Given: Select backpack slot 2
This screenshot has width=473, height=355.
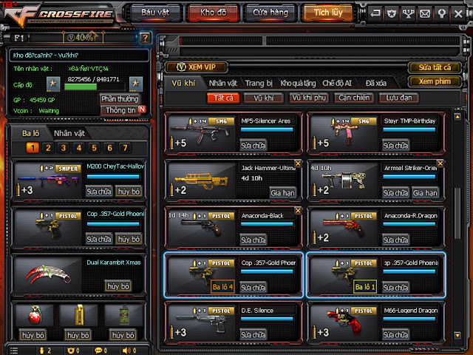Looking at the screenshot, I should [48, 148].
